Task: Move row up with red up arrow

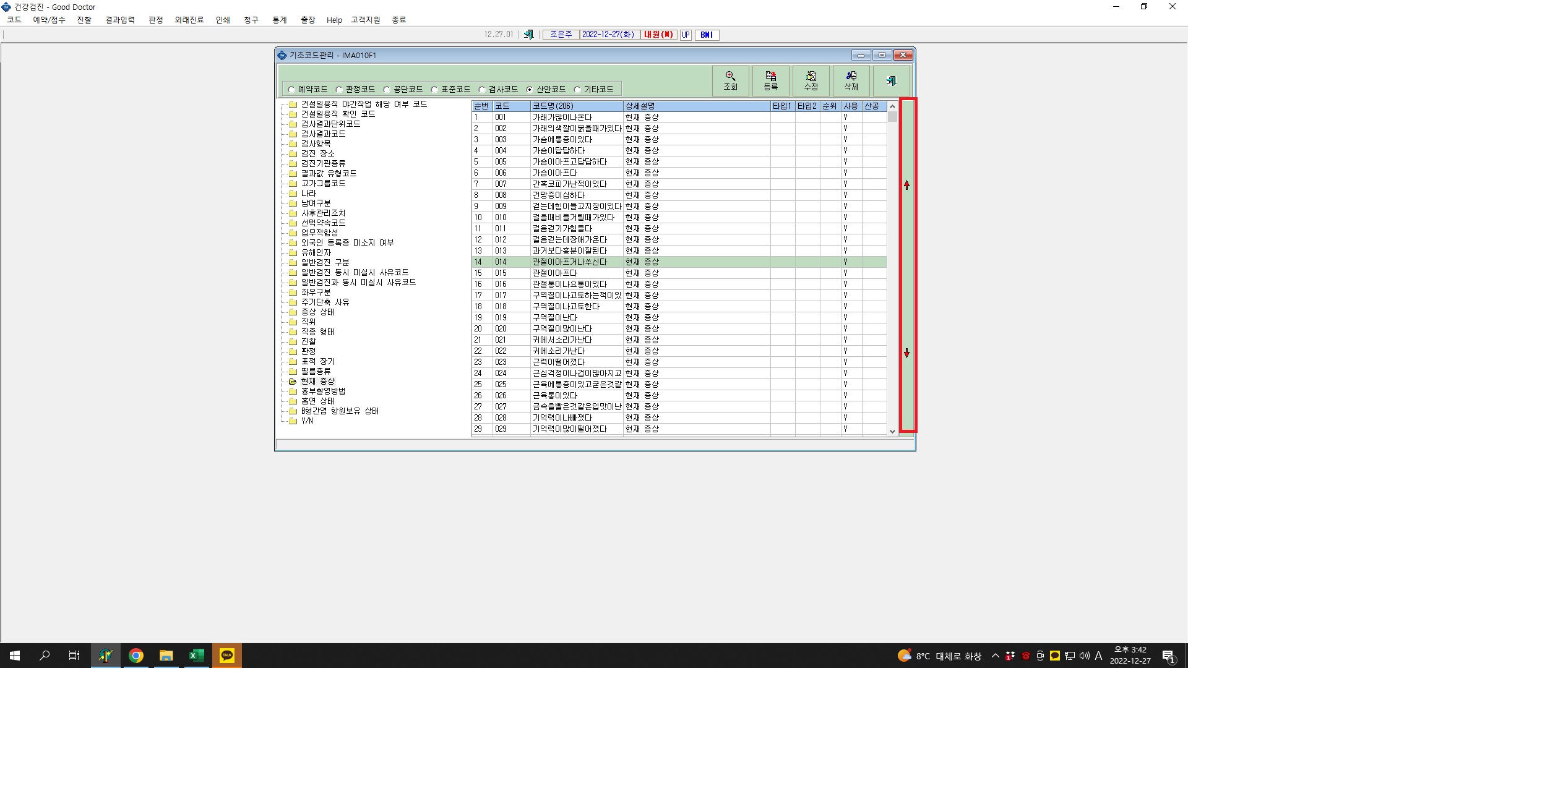Action: click(906, 185)
